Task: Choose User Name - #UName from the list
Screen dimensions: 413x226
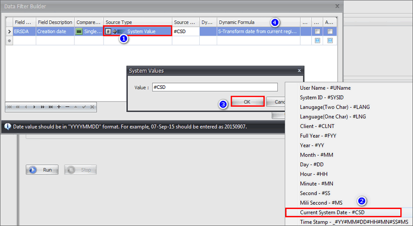Action: pyautogui.click(x=325, y=88)
